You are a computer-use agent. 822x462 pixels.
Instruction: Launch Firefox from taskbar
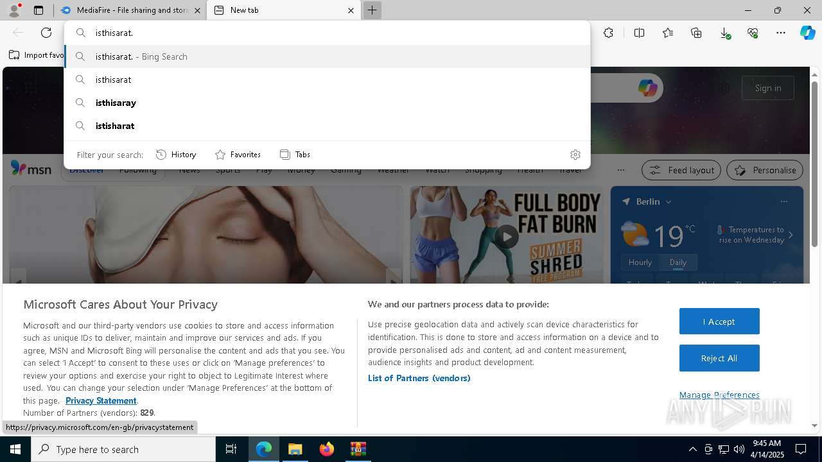[x=327, y=449]
